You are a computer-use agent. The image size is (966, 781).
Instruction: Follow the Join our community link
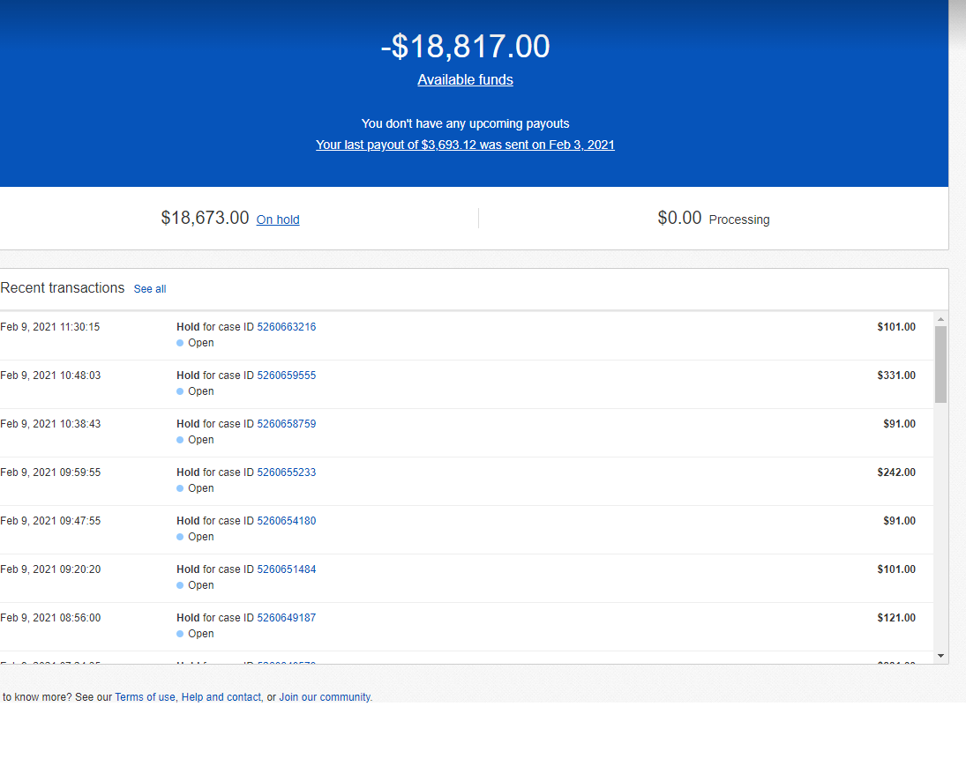[x=326, y=697]
